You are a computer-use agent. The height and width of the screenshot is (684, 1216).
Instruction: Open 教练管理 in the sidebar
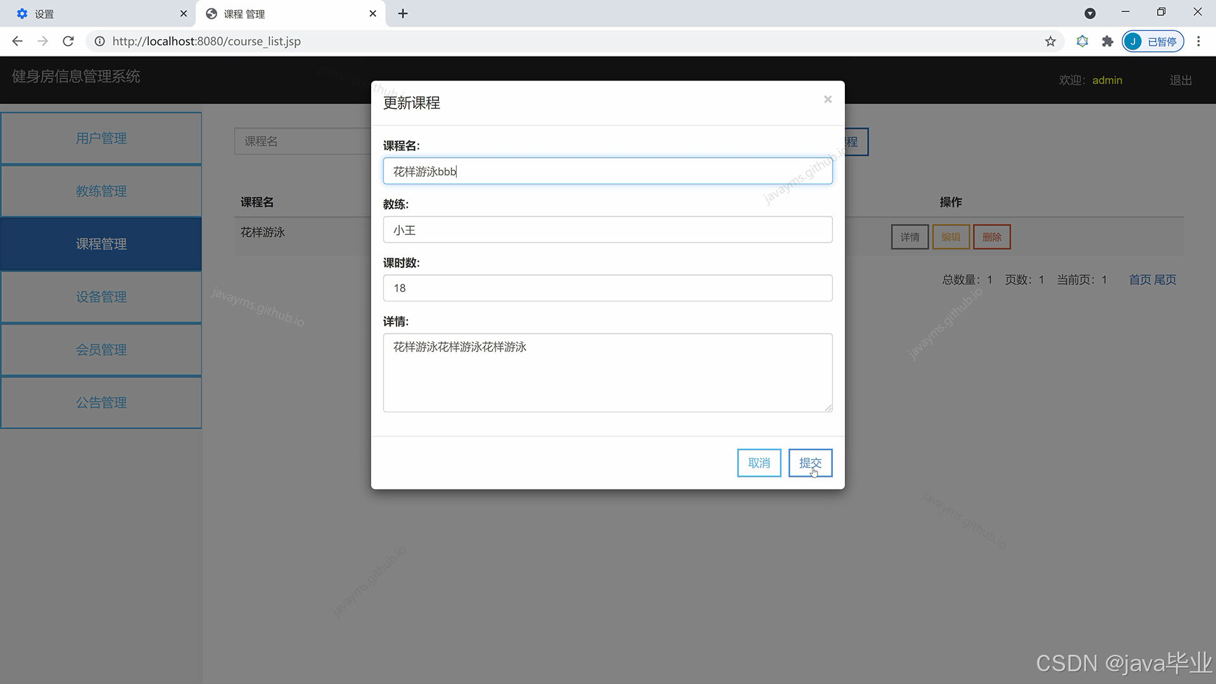click(101, 191)
